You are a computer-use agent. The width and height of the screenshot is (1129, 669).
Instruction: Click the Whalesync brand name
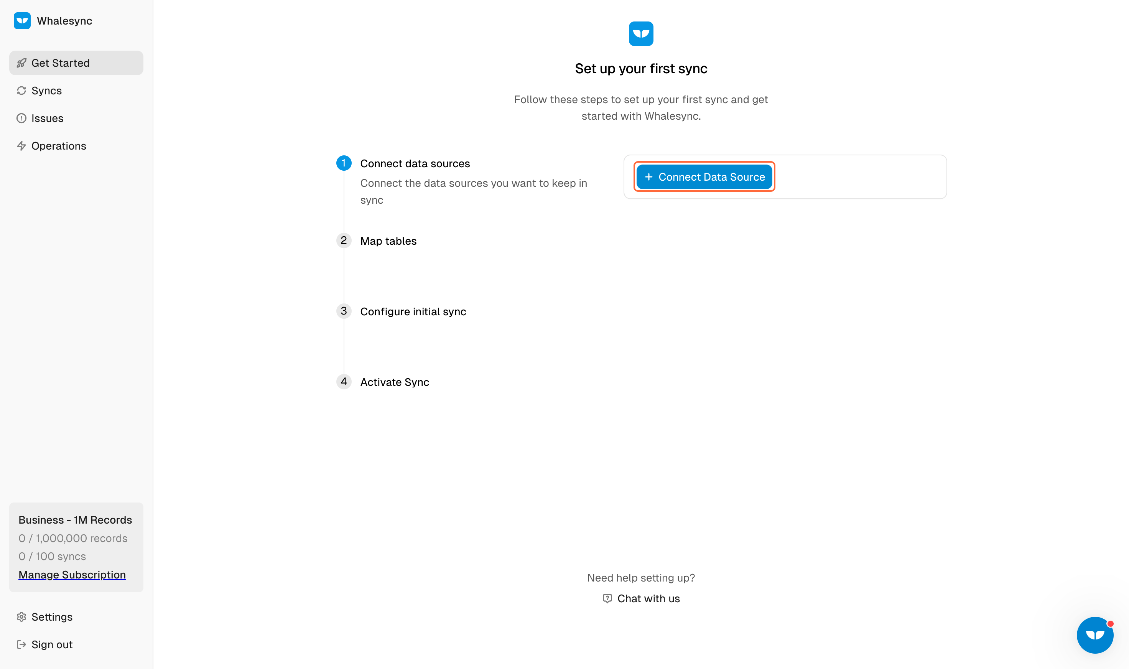pyautogui.click(x=64, y=21)
